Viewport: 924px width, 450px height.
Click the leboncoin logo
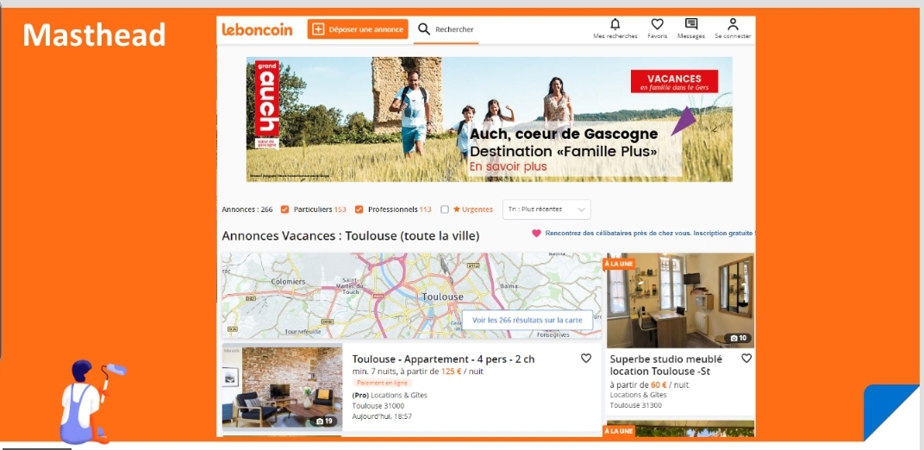point(257,28)
